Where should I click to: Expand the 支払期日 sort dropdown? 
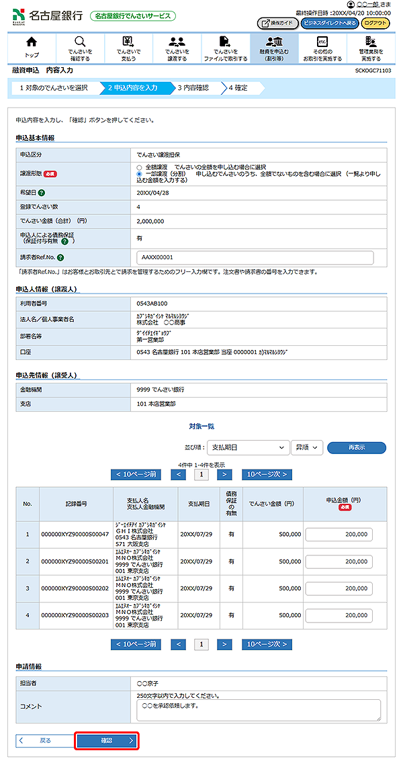(247, 447)
